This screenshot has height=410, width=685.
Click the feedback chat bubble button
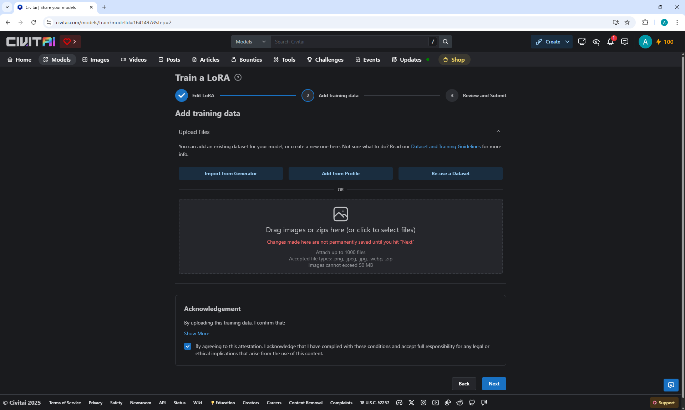(x=671, y=385)
